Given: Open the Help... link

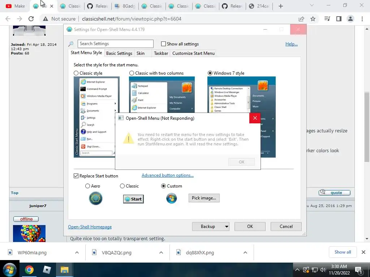Looking at the screenshot, I should pos(292,44).
